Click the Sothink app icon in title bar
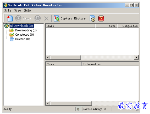 tap(6, 5)
